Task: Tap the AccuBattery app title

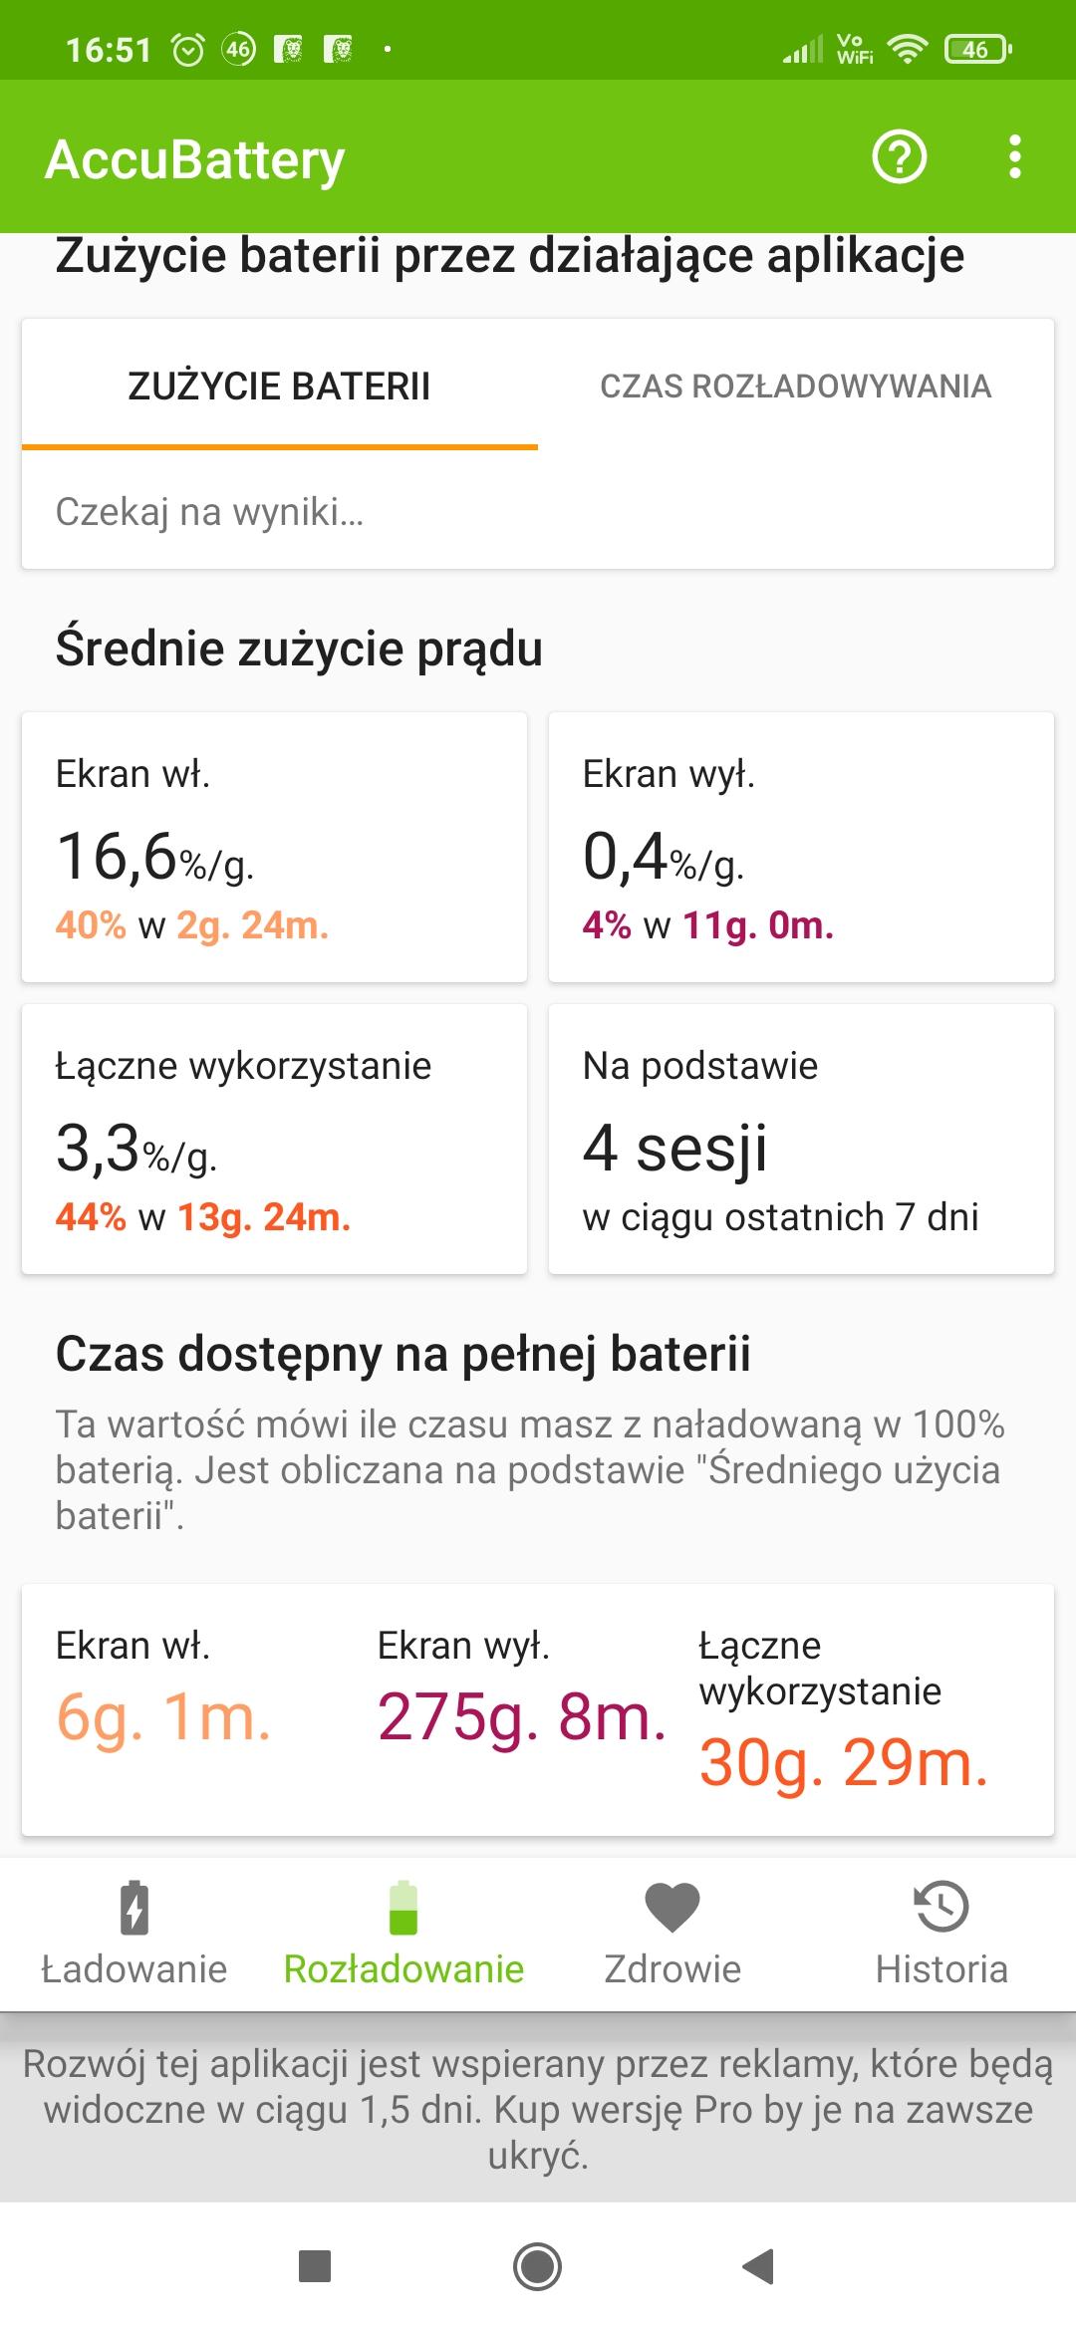Action: point(195,159)
